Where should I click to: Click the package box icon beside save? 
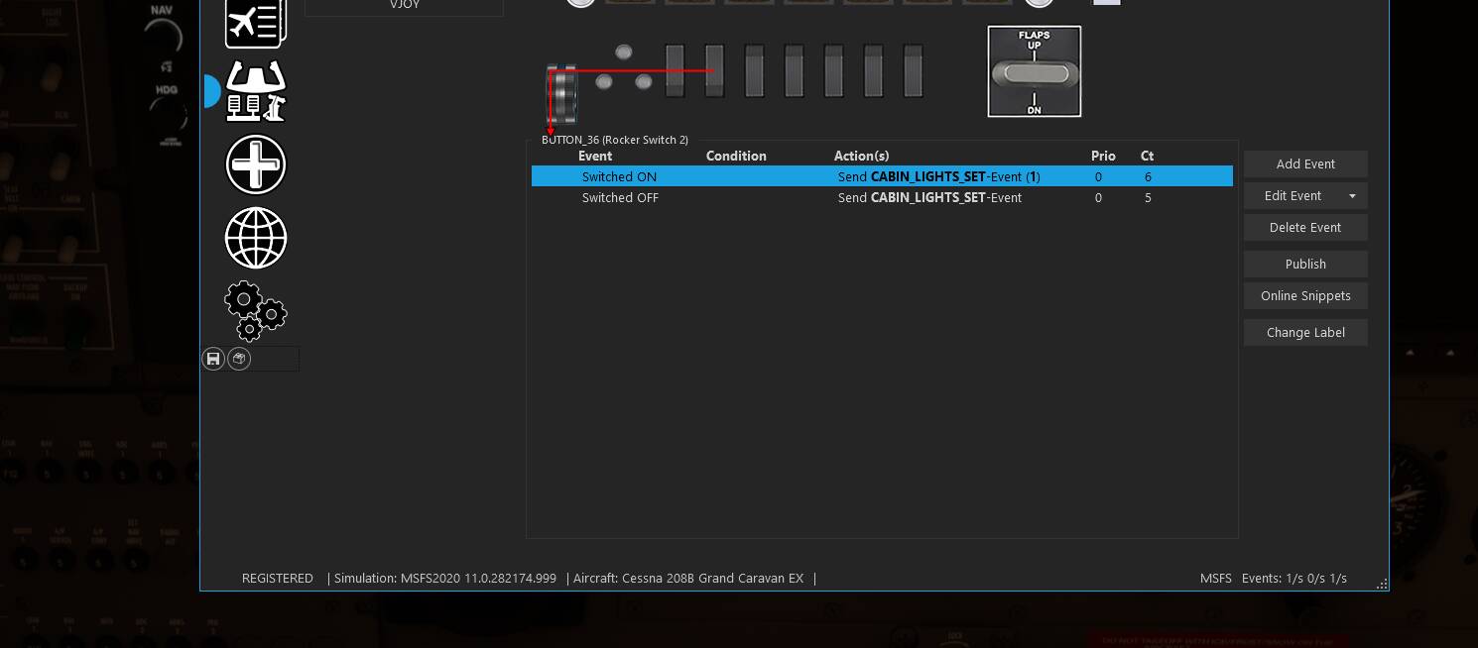pyautogui.click(x=239, y=359)
